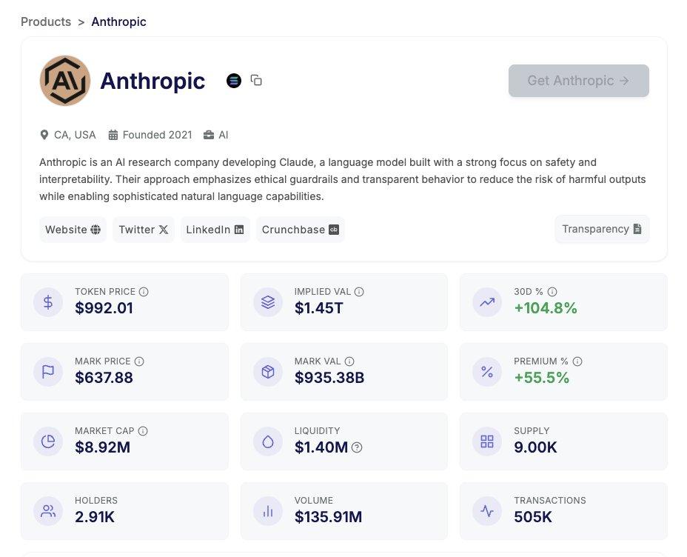Copy the Anthropic token address
The image size is (687, 557).
(256, 80)
